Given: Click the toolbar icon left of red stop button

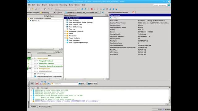Looking at the screenshot, I should [x=88, y=9].
